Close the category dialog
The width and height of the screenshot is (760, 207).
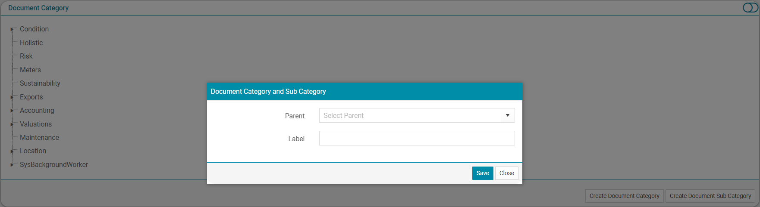[x=506, y=173]
